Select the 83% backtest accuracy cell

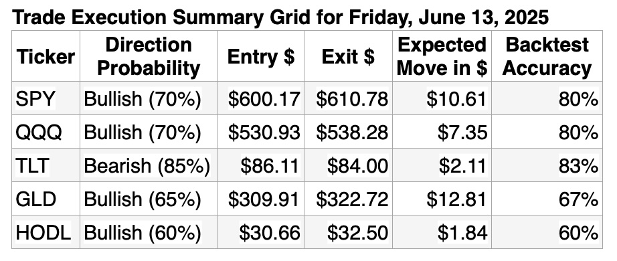pos(547,165)
